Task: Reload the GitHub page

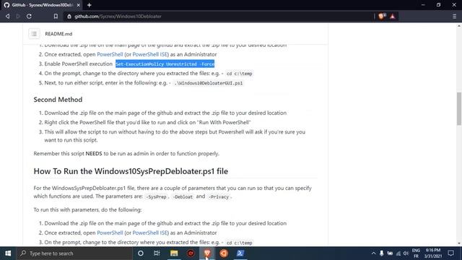Action: coord(29,17)
